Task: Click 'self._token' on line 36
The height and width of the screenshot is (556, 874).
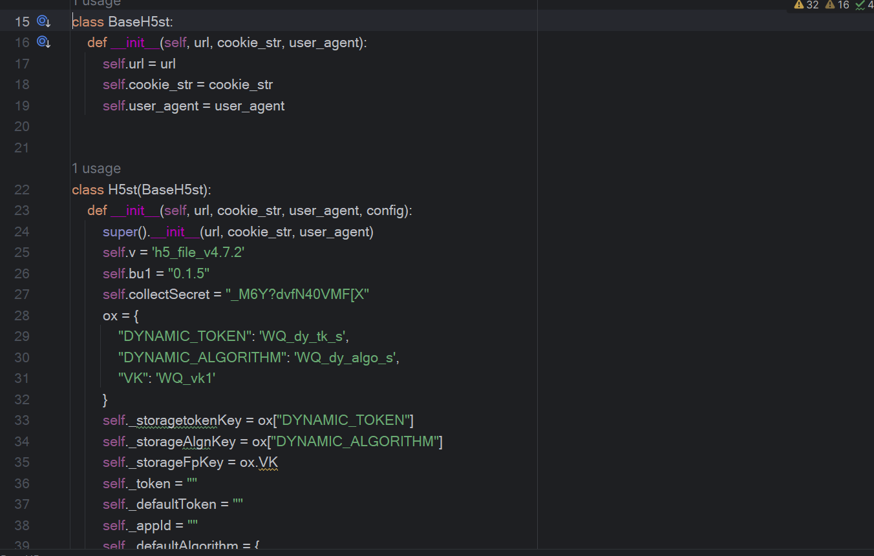Action: tap(137, 484)
